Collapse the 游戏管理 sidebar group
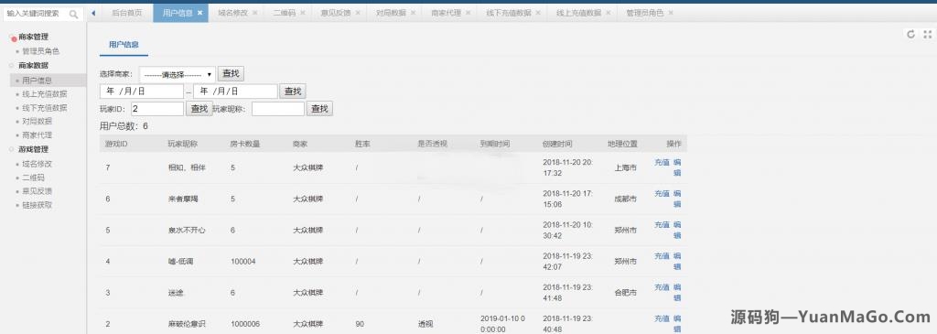The width and height of the screenshot is (937, 334). 33,149
